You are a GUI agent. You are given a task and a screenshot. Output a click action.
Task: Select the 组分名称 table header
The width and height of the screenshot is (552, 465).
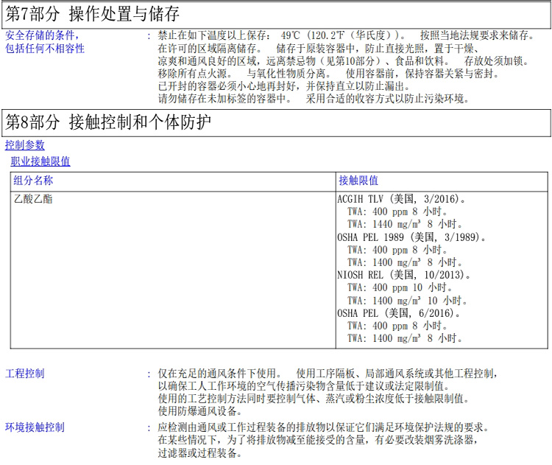[x=33, y=181]
